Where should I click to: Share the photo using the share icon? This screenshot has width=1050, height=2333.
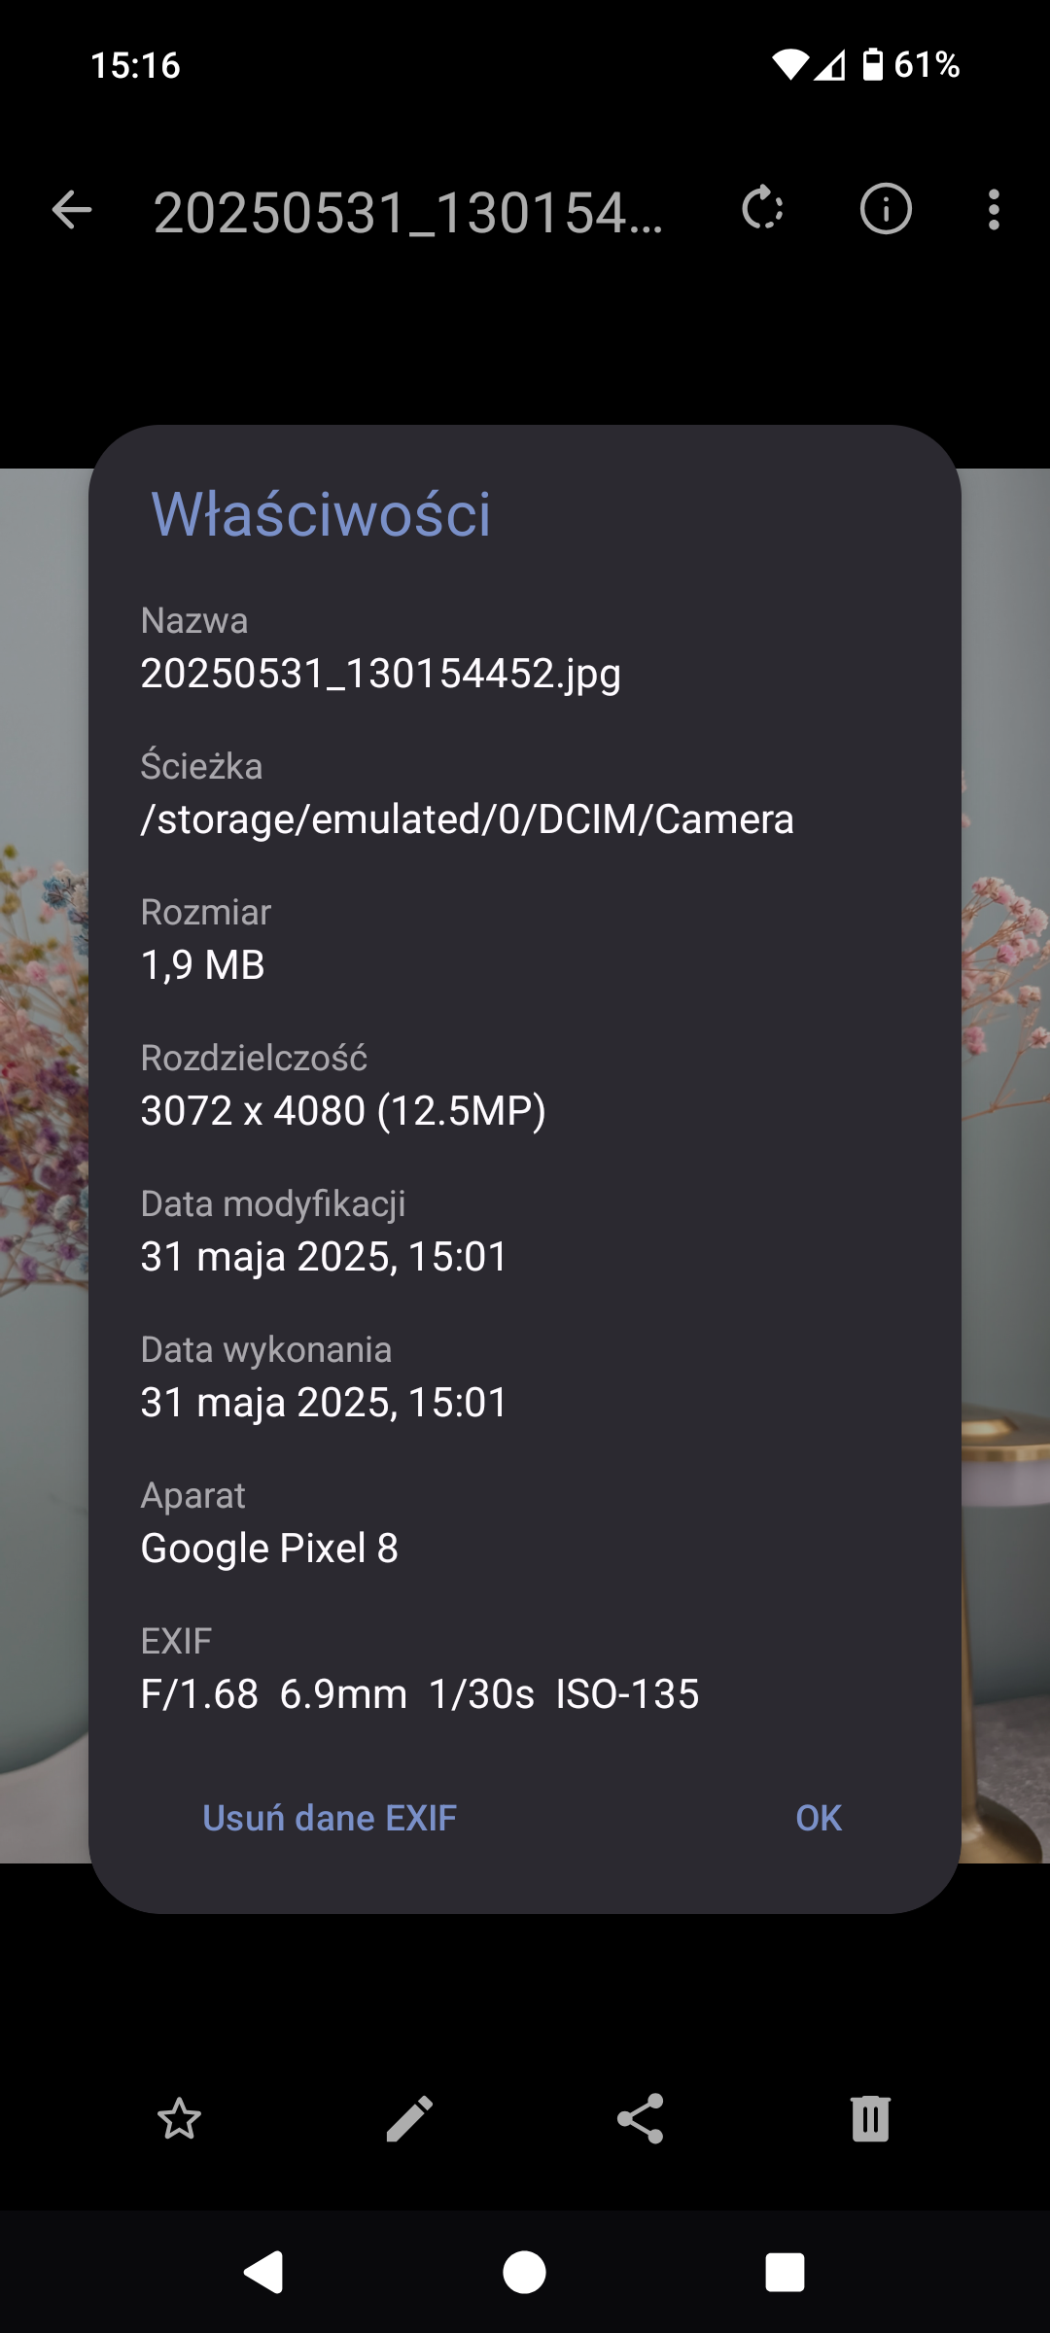pyautogui.click(x=640, y=2119)
